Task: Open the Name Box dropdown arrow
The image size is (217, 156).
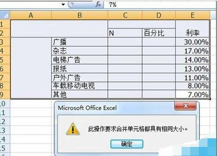Action: tap(63, 5)
